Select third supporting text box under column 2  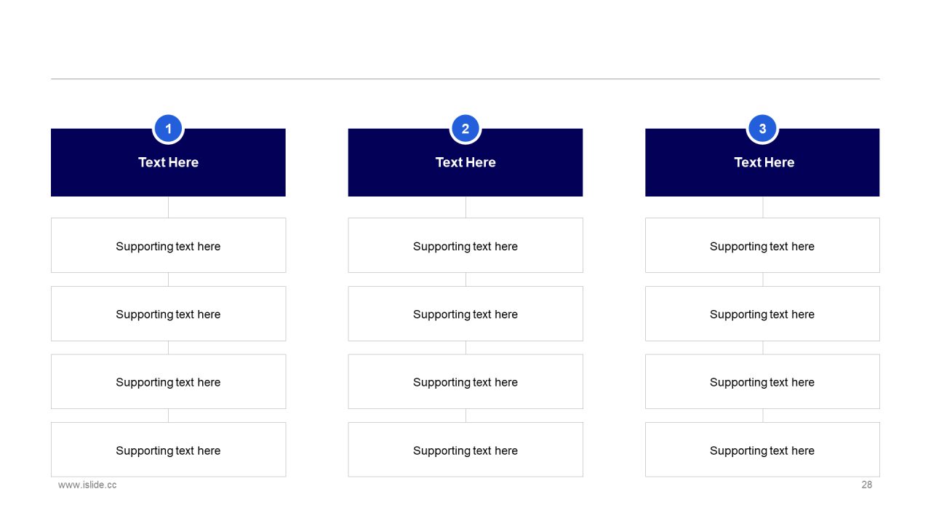[465, 381]
